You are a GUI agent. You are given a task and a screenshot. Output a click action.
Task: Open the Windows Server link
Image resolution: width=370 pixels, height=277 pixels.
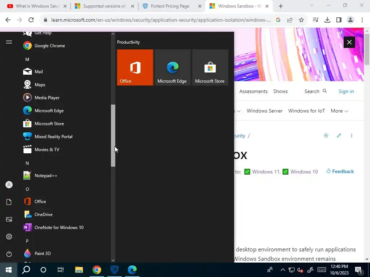click(x=264, y=111)
